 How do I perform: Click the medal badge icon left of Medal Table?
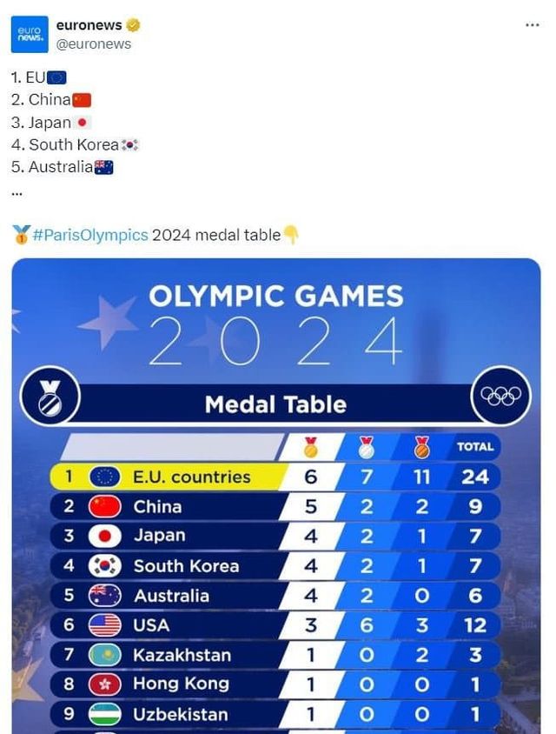click(x=50, y=397)
